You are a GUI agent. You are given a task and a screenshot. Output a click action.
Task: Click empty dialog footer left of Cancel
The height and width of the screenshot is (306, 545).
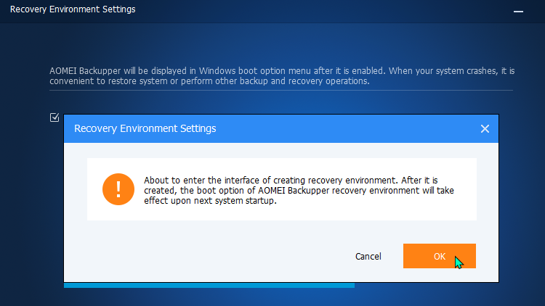pos(209,256)
